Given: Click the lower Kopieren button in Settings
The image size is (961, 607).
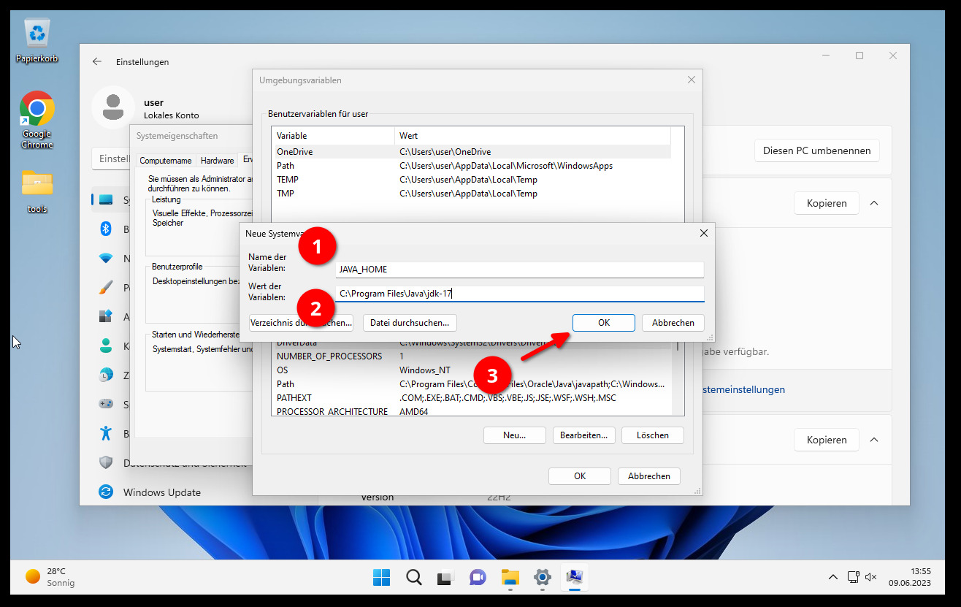Looking at the screenshot, I should point(827,440).
